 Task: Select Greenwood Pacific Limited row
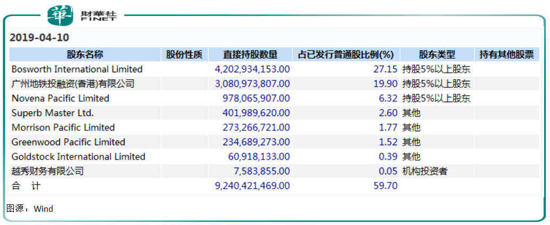274,142
